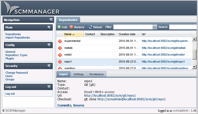Open the Filter dropdown arrow
The image size is (198, 114).
[x=155, y=27]
